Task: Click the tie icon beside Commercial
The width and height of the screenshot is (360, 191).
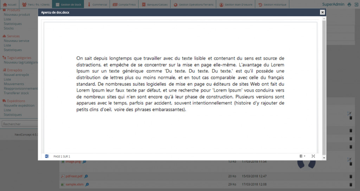Action: point(89,5)
